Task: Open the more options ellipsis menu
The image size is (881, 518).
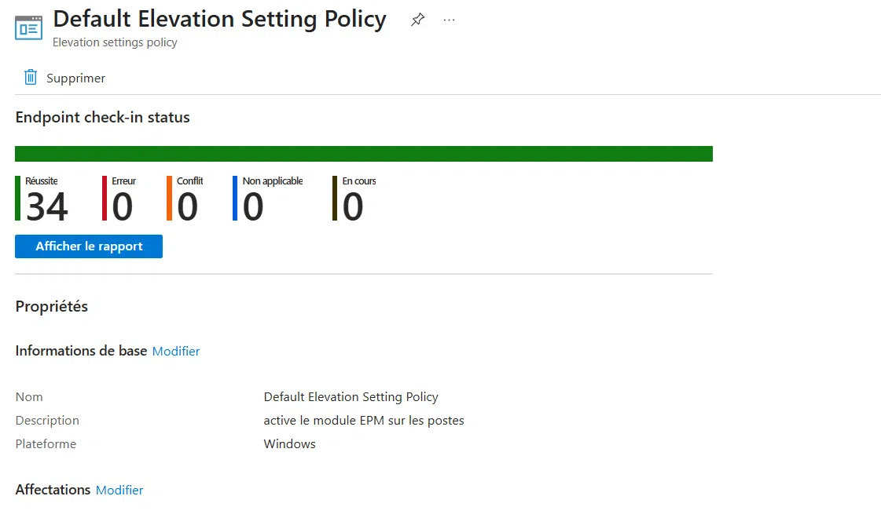Action: 449,20
